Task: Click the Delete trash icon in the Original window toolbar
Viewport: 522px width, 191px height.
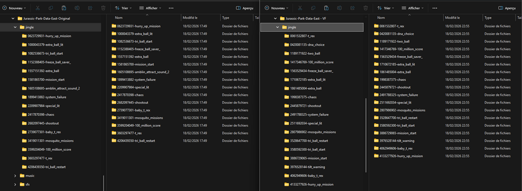Action: (103, 8)
